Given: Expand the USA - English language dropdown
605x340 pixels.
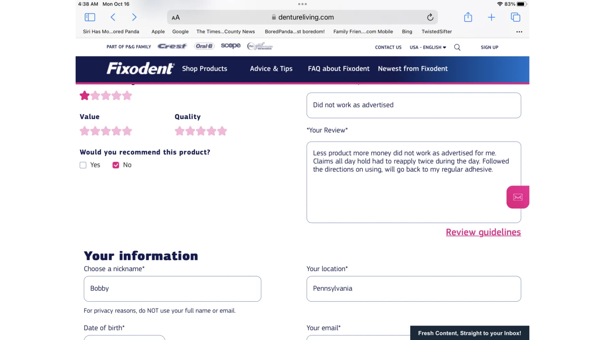Looking at the screenshot, I should (x=428, y=47).
